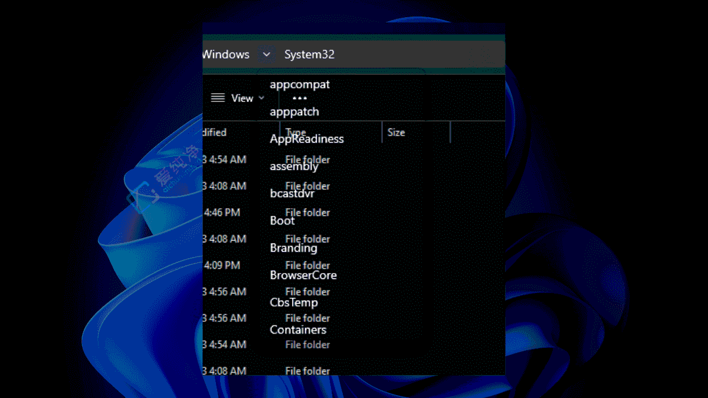The width and height of the screenshot is (708, 398).
Task: Select appcompat from the folder dropdown
Action: pos(300,84)
